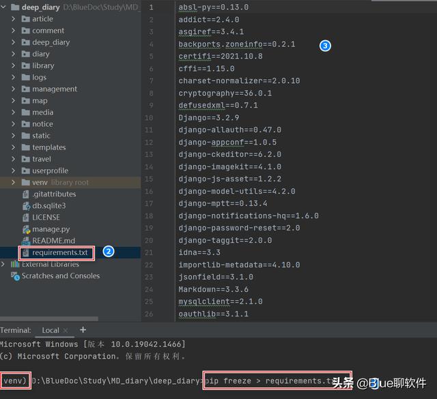437x399 pixels.
Task: Expand the diary folder chevron
Action: [x=13, y=54]
